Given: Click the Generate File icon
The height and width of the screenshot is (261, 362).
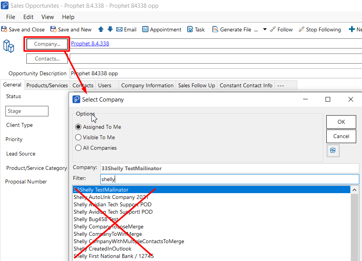Looking at the screenshot, I should (215, 29).
